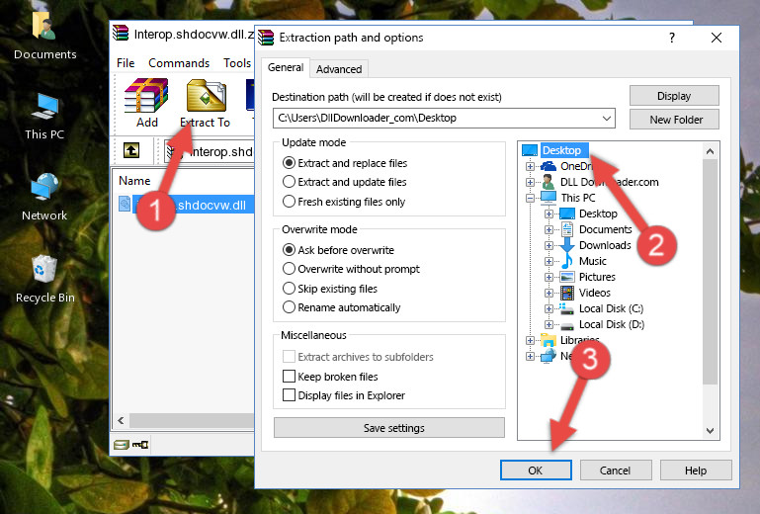Screen dimensions: 760x514
Task: Open the File menu in WinRAR
Action: 126,63
